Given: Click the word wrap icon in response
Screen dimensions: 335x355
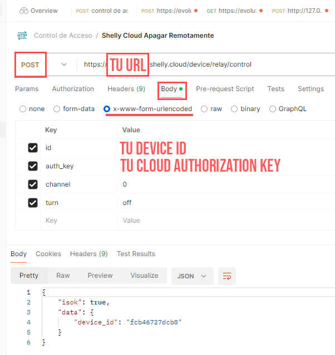Looking at the screenshot, I should click(226, 276).
